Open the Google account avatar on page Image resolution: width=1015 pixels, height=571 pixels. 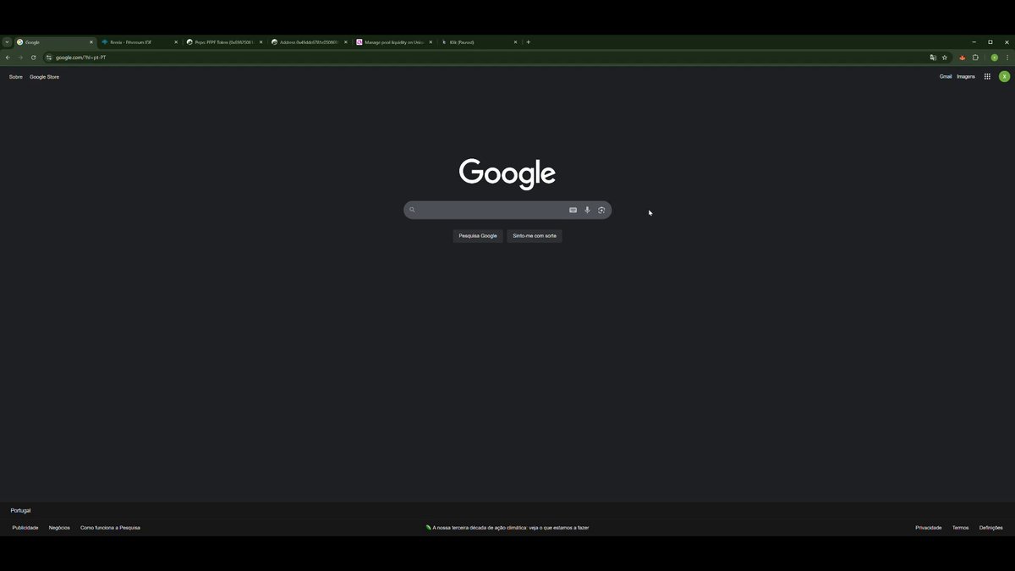1004,77
